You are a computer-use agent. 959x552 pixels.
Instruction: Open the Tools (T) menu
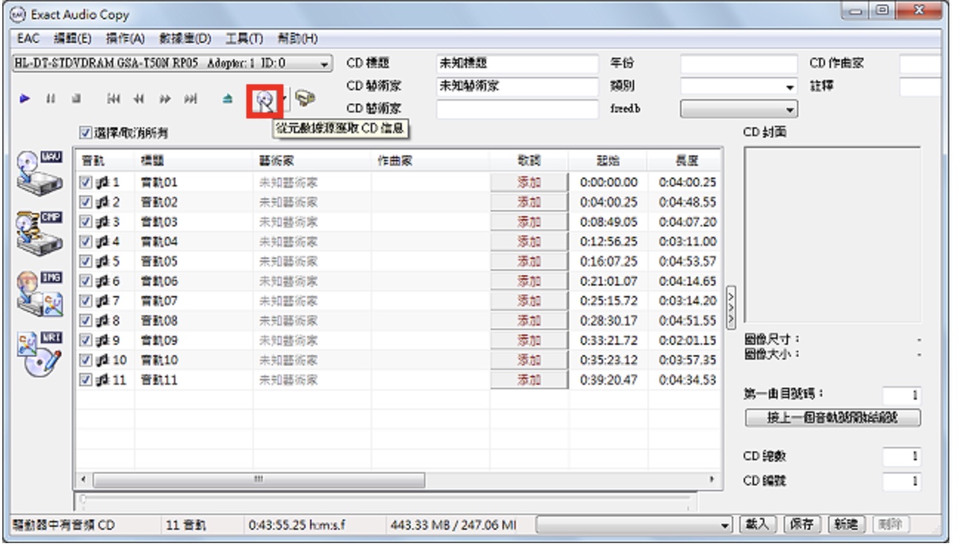[x=243, y=38]
